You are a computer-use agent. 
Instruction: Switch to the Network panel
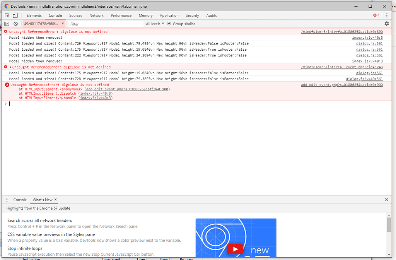tap(96, 15)
